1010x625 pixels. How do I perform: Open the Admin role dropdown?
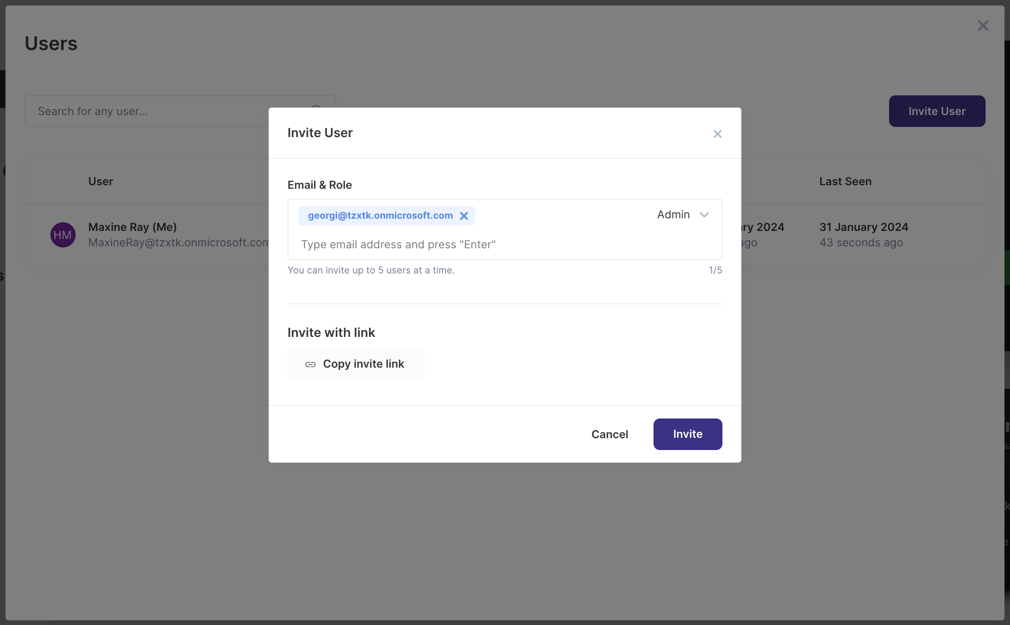683,214
